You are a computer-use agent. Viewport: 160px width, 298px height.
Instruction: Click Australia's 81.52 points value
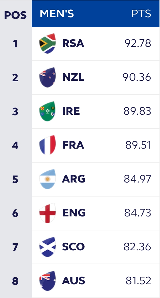(x=138, y=281)
